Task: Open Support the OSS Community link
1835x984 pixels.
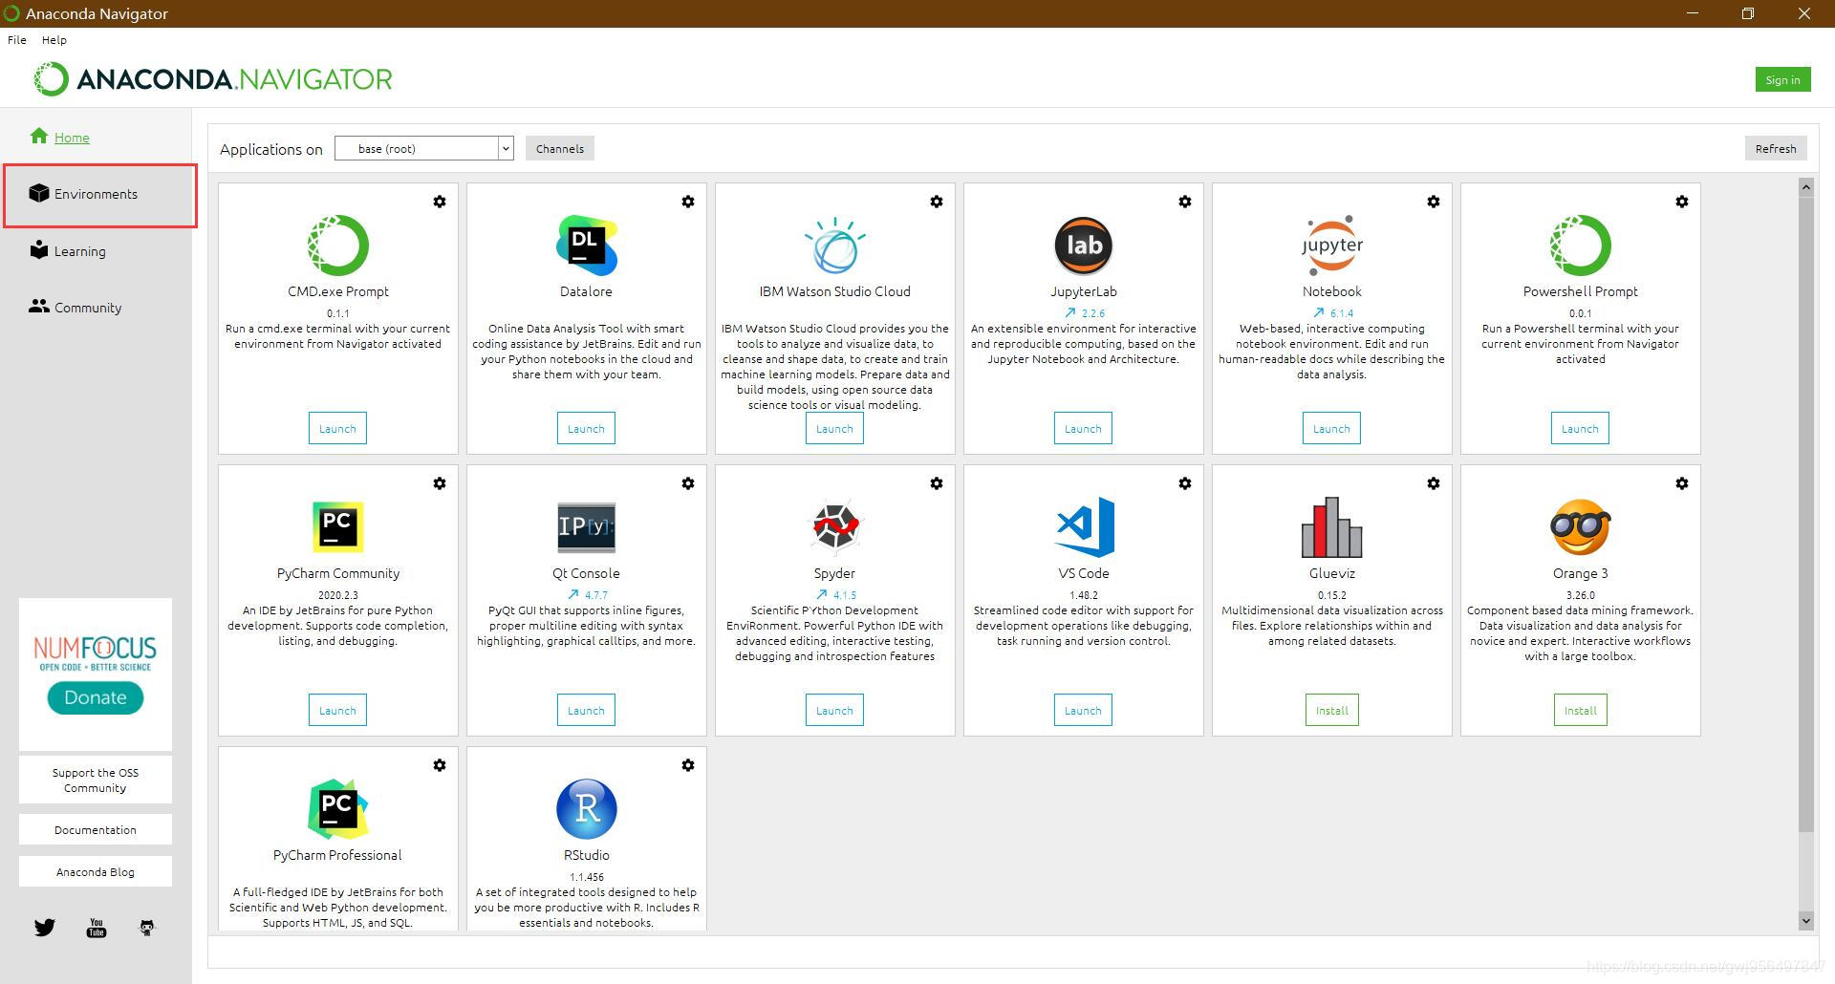Action: (x=96, y=781)
